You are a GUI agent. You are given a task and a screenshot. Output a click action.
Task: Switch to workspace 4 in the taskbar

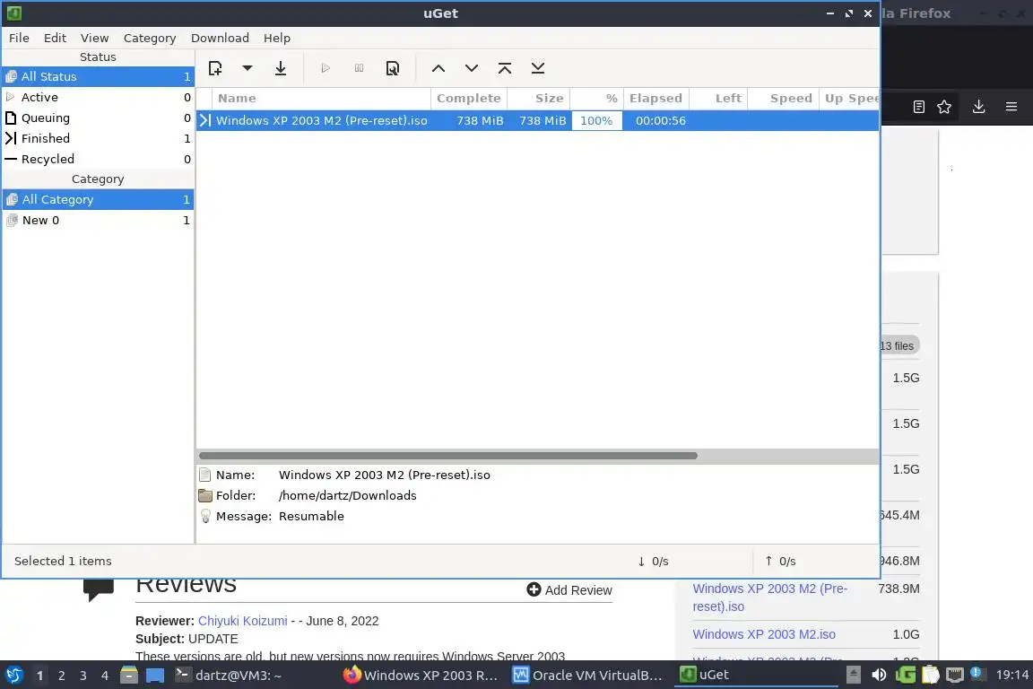tap(105, 676)
